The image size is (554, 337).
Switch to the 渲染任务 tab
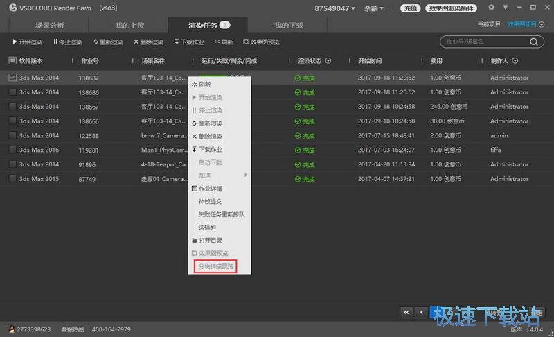click(208, 25)
